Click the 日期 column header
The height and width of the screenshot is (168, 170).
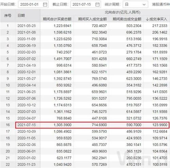(21, 16)
